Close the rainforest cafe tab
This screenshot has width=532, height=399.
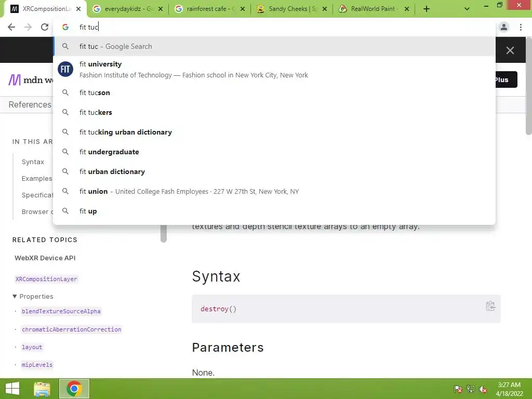243,9
